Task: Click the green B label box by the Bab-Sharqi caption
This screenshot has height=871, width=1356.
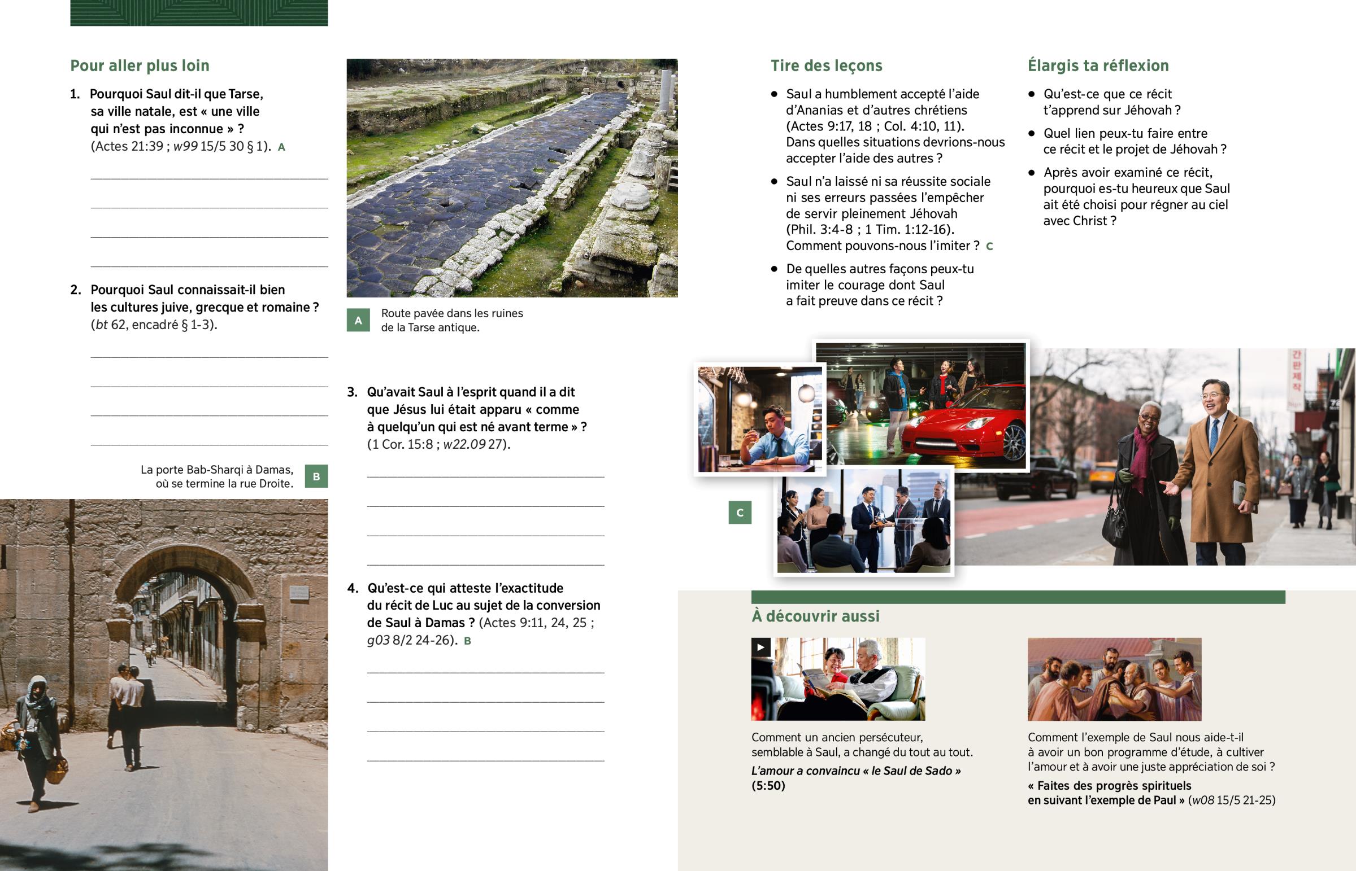Action: (x=316, y=476)
